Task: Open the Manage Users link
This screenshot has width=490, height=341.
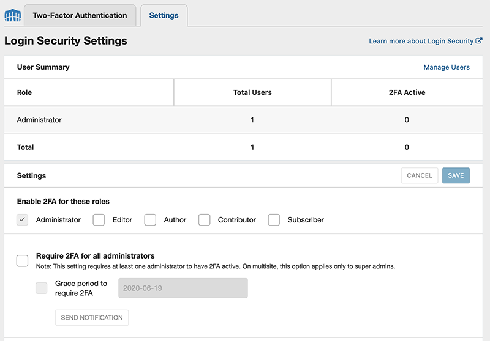Action: point(447,67)
